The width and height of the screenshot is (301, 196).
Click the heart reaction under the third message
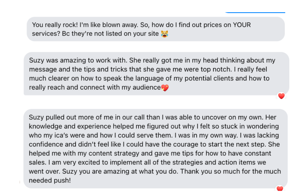[280, 188]
